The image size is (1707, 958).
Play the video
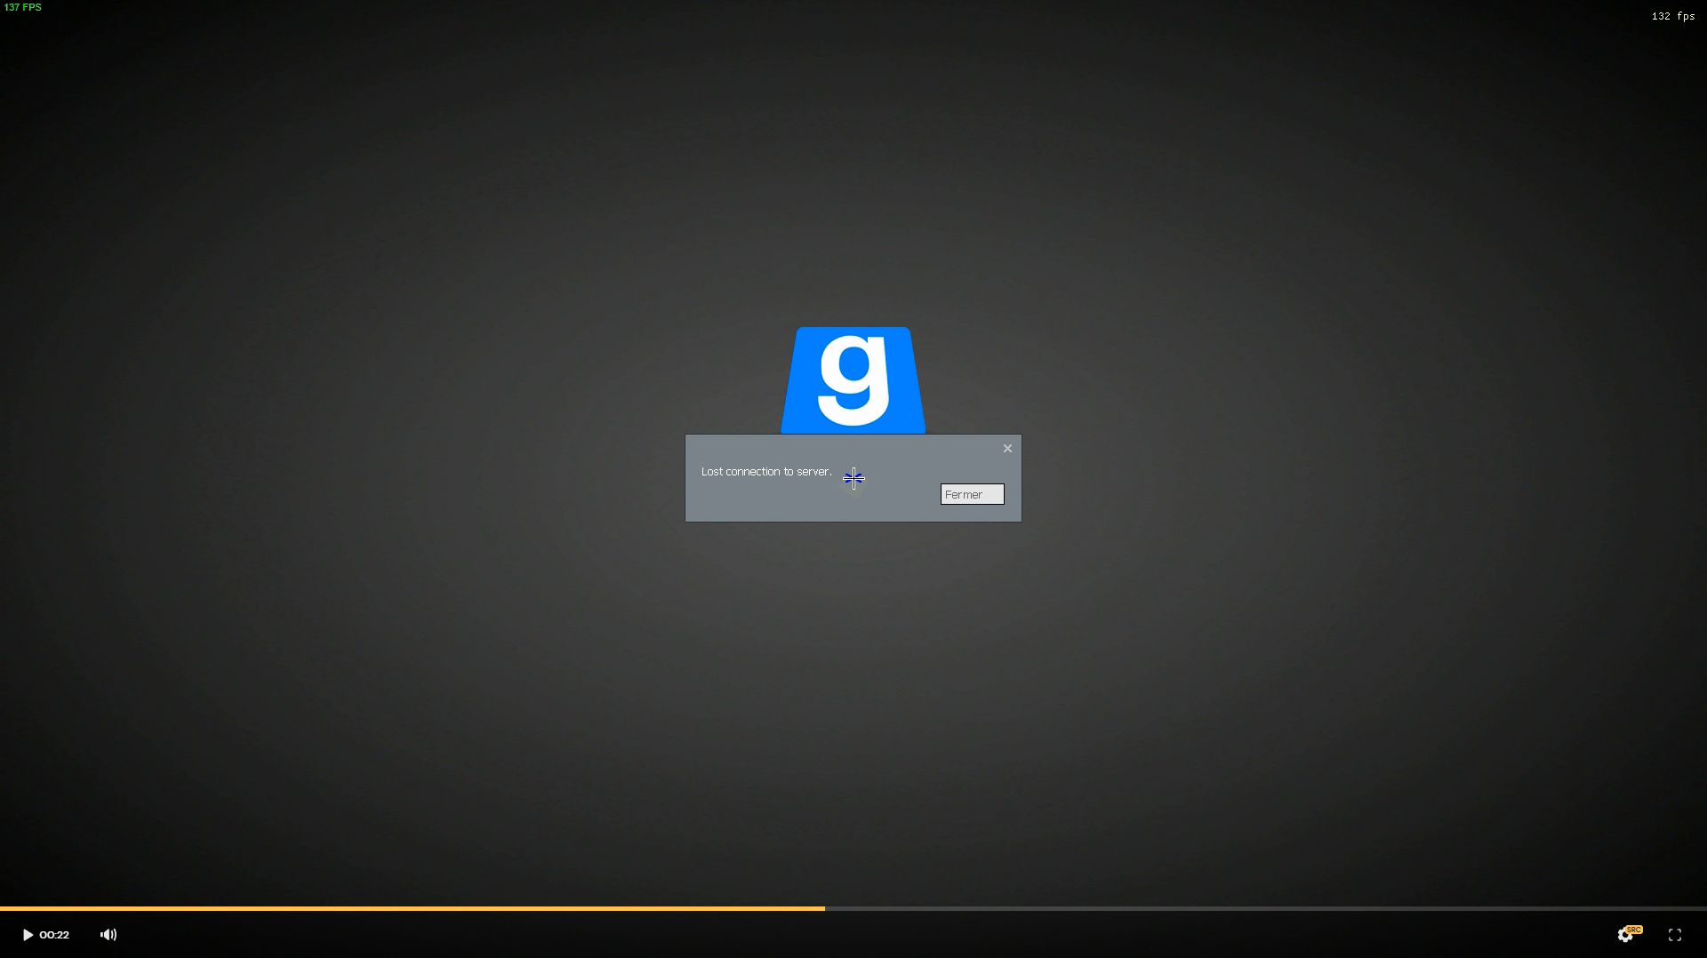pos(28,935)
